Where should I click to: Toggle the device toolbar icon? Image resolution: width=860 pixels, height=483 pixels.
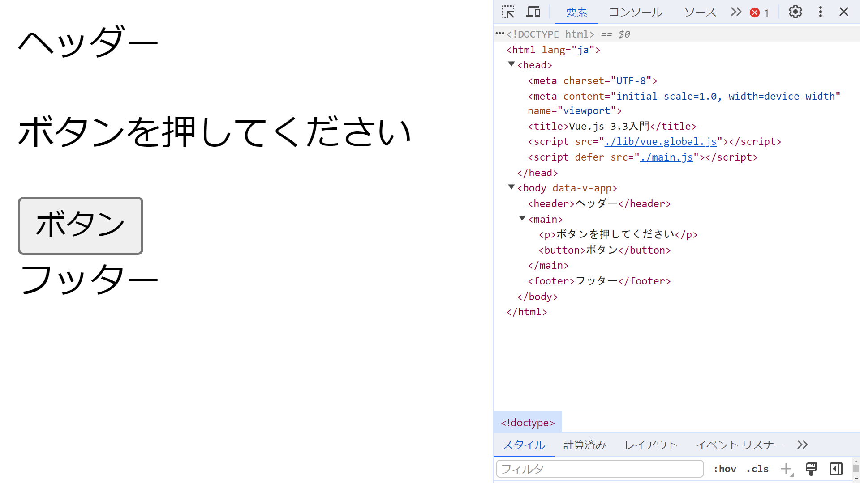(x=533, y=12)
